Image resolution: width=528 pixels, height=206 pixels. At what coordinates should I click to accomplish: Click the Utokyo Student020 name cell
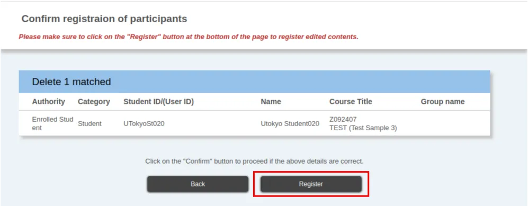(x=290, y=123)
